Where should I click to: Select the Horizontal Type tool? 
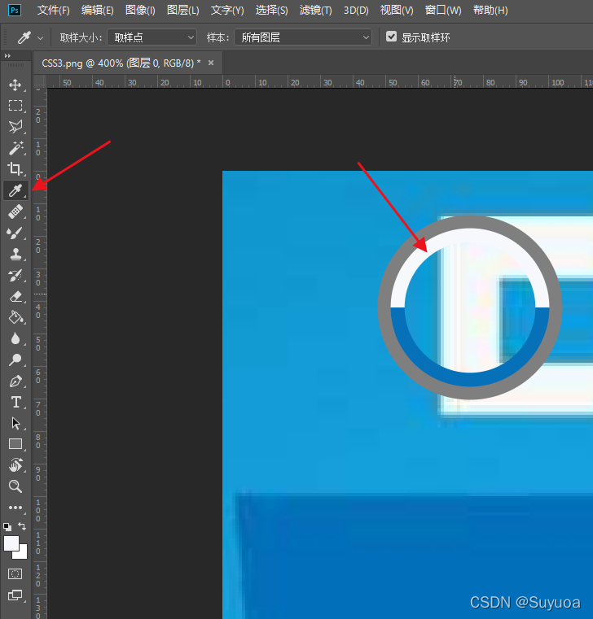coord(15,402)
